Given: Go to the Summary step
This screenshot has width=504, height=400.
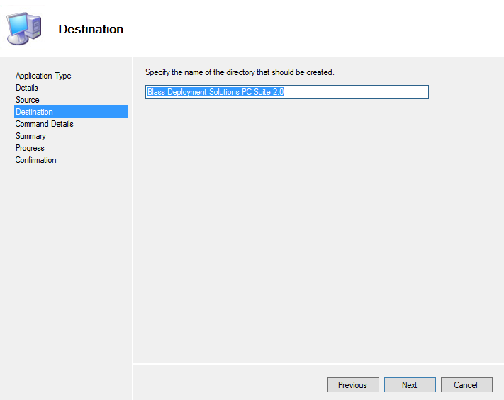Looking at the screenshot, I should [x=30, y=136].
